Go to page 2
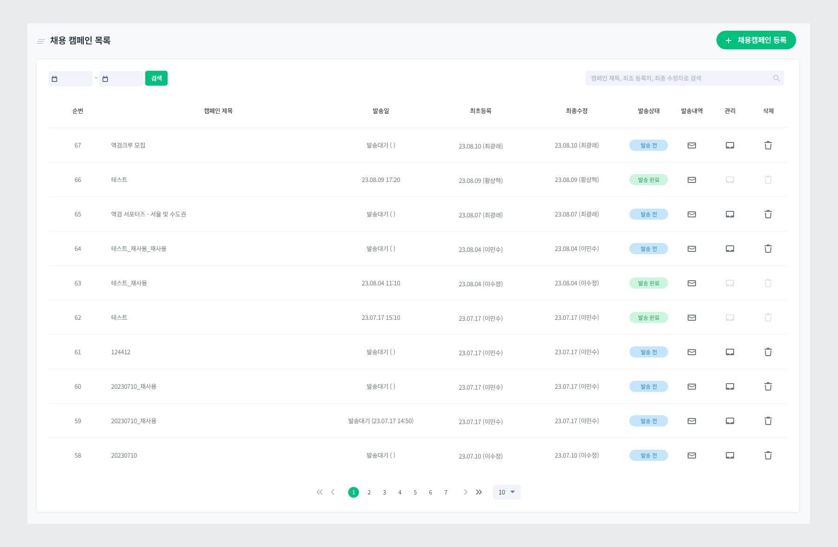The width and height of the screenshot is (838, 547). click(x=369, y=492)
